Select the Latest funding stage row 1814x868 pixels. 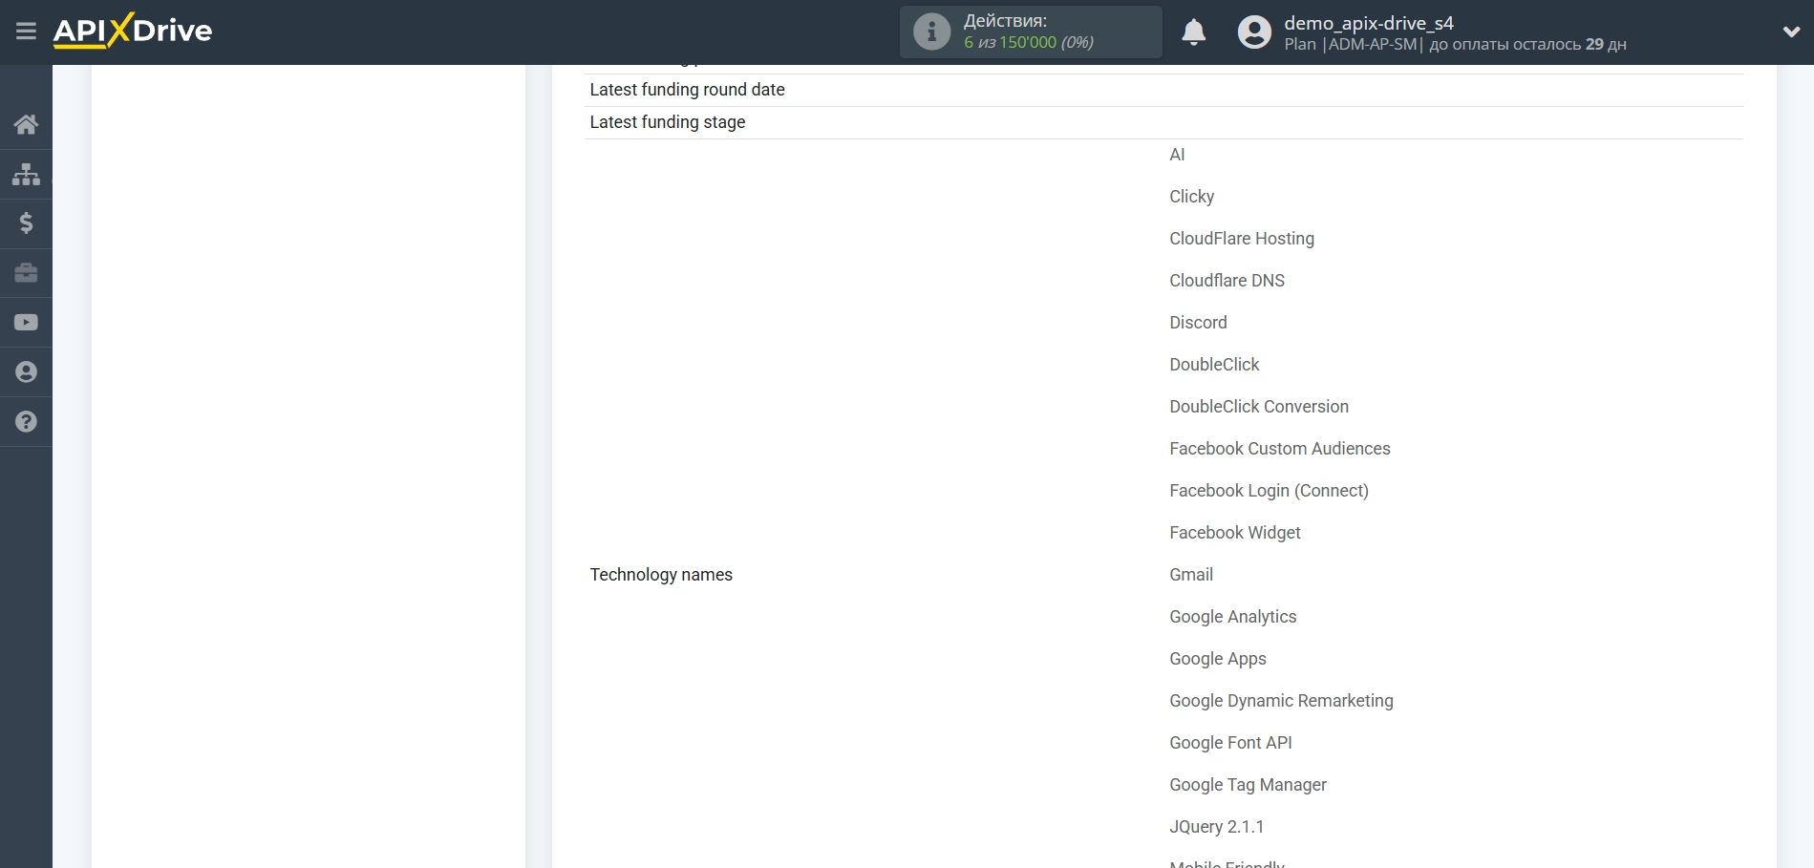(x=667, y=122)
